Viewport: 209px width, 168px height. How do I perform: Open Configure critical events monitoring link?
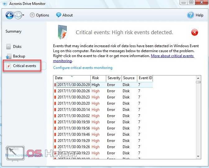(83, 68)
